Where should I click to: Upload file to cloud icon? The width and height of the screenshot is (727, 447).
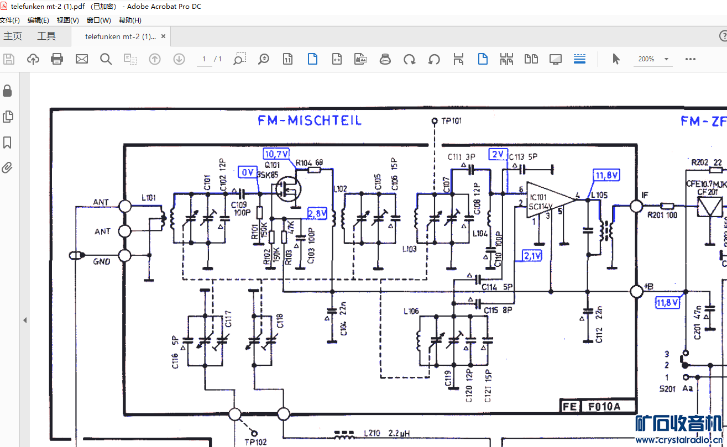[x=33, y=59]
